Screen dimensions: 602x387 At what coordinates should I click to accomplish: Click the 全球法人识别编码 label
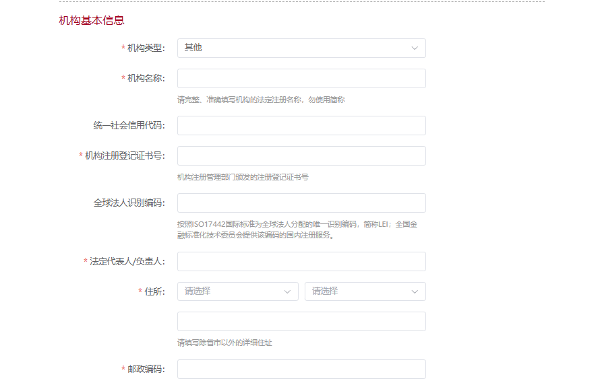[x=129, y=203]
